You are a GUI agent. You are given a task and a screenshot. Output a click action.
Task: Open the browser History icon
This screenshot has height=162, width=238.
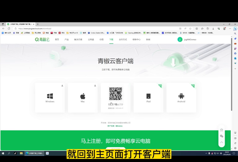[x=208, y=28]
